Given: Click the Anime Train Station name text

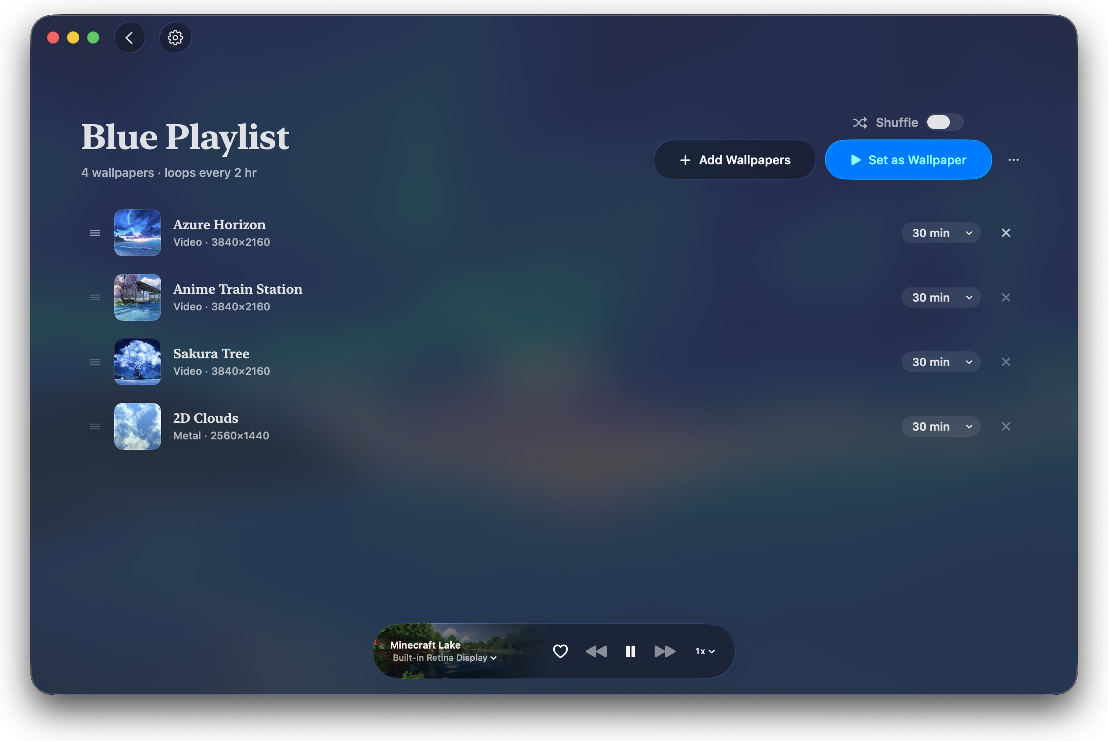Looking at the screenshot, I should pyautogui.click(x=237, y=289).
